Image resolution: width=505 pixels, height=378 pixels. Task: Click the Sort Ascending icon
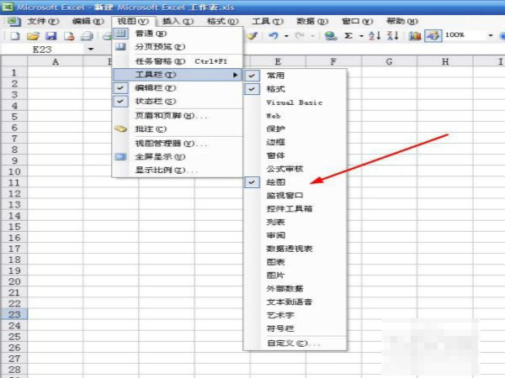[375, 35]
